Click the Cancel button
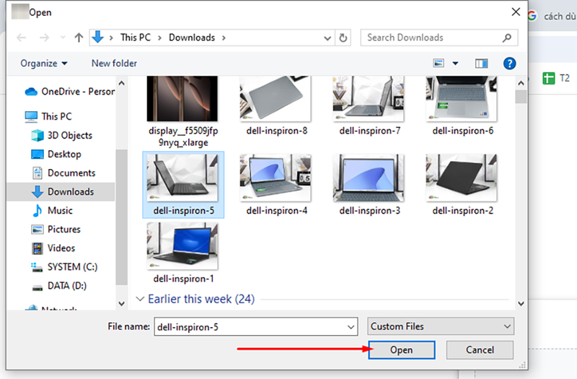This screenshot has height=379, width=577. click(x=480, y=350)
